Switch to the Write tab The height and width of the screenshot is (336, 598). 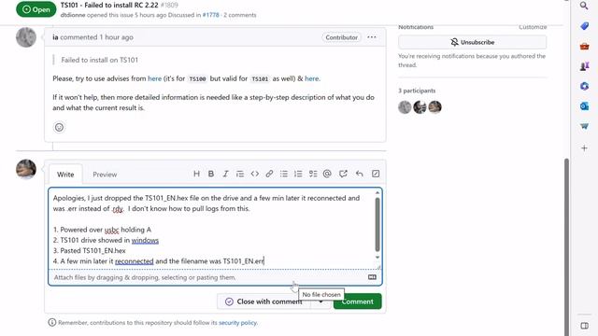(x=65, y=175)
